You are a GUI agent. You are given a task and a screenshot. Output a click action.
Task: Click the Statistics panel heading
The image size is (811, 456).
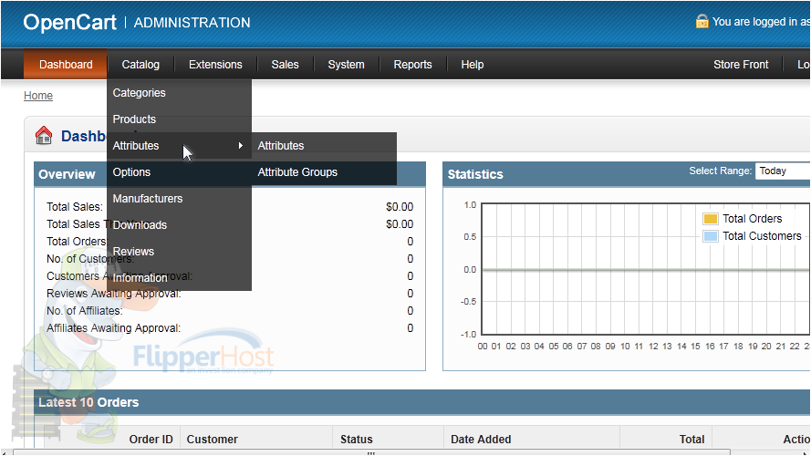[475, 174]
